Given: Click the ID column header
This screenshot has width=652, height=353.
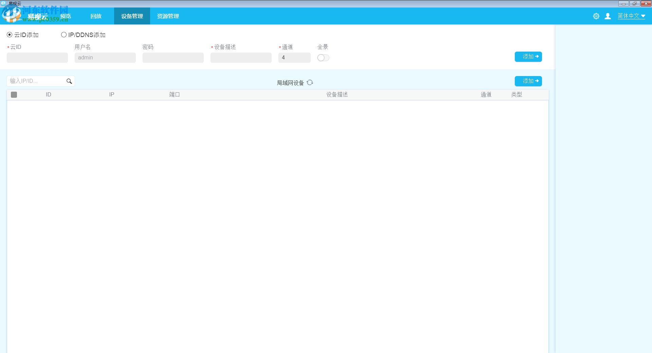Looking at the screenshot, I should point(49,95).
